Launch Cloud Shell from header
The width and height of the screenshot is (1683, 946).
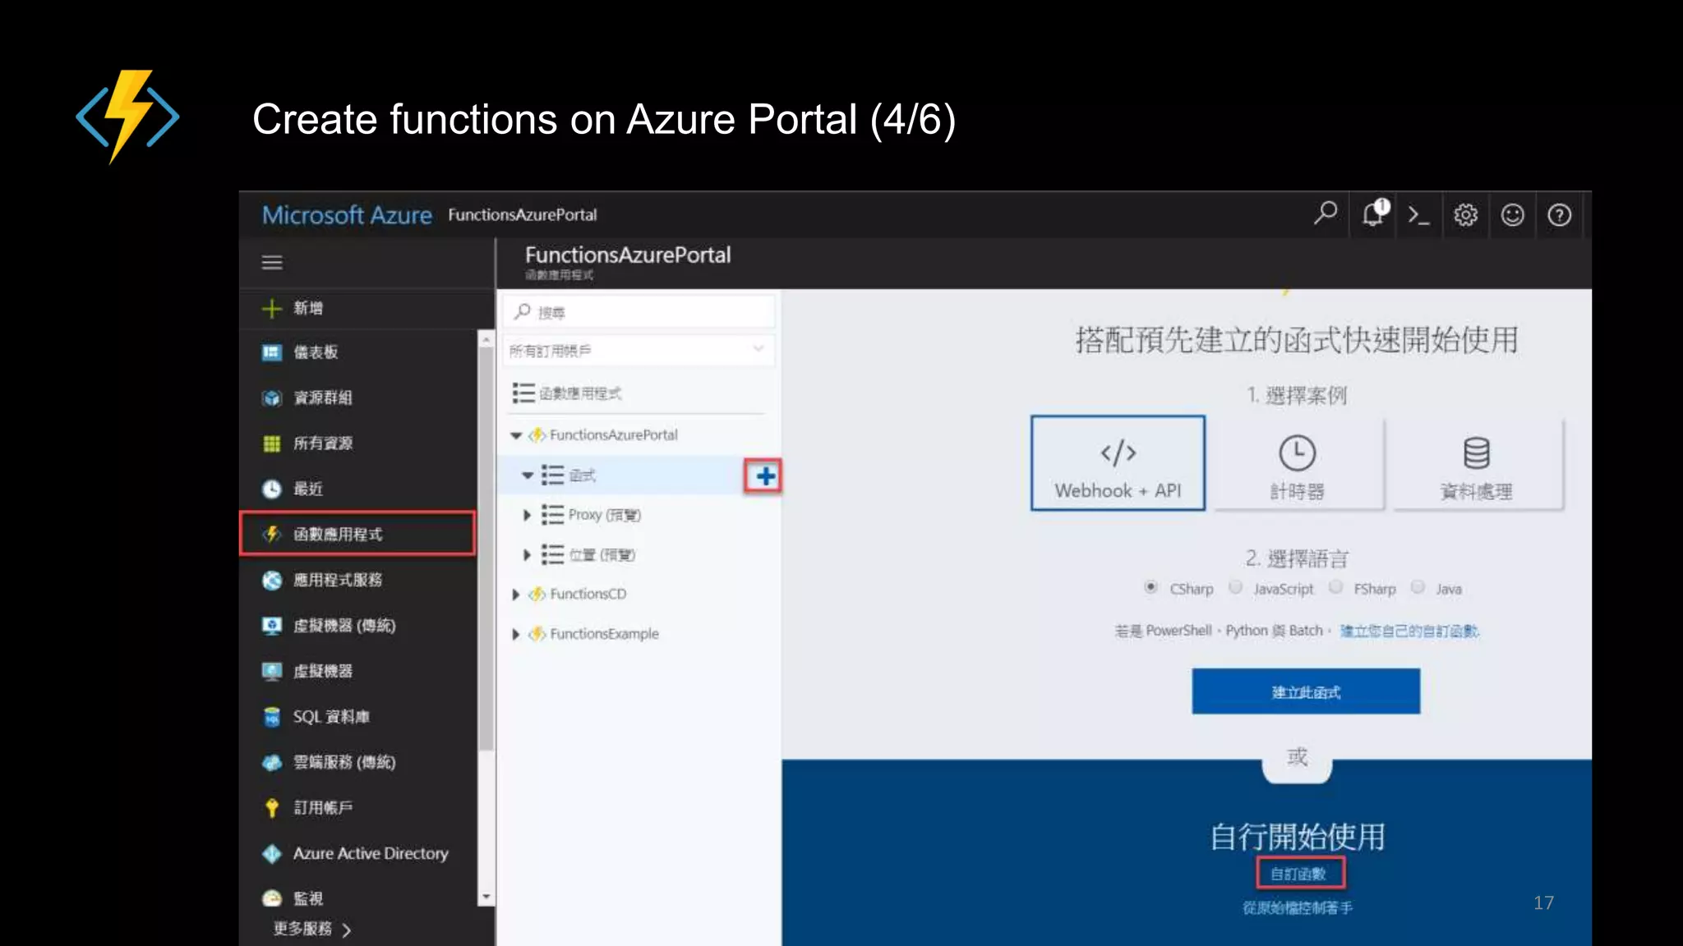tap(1418, 215)
